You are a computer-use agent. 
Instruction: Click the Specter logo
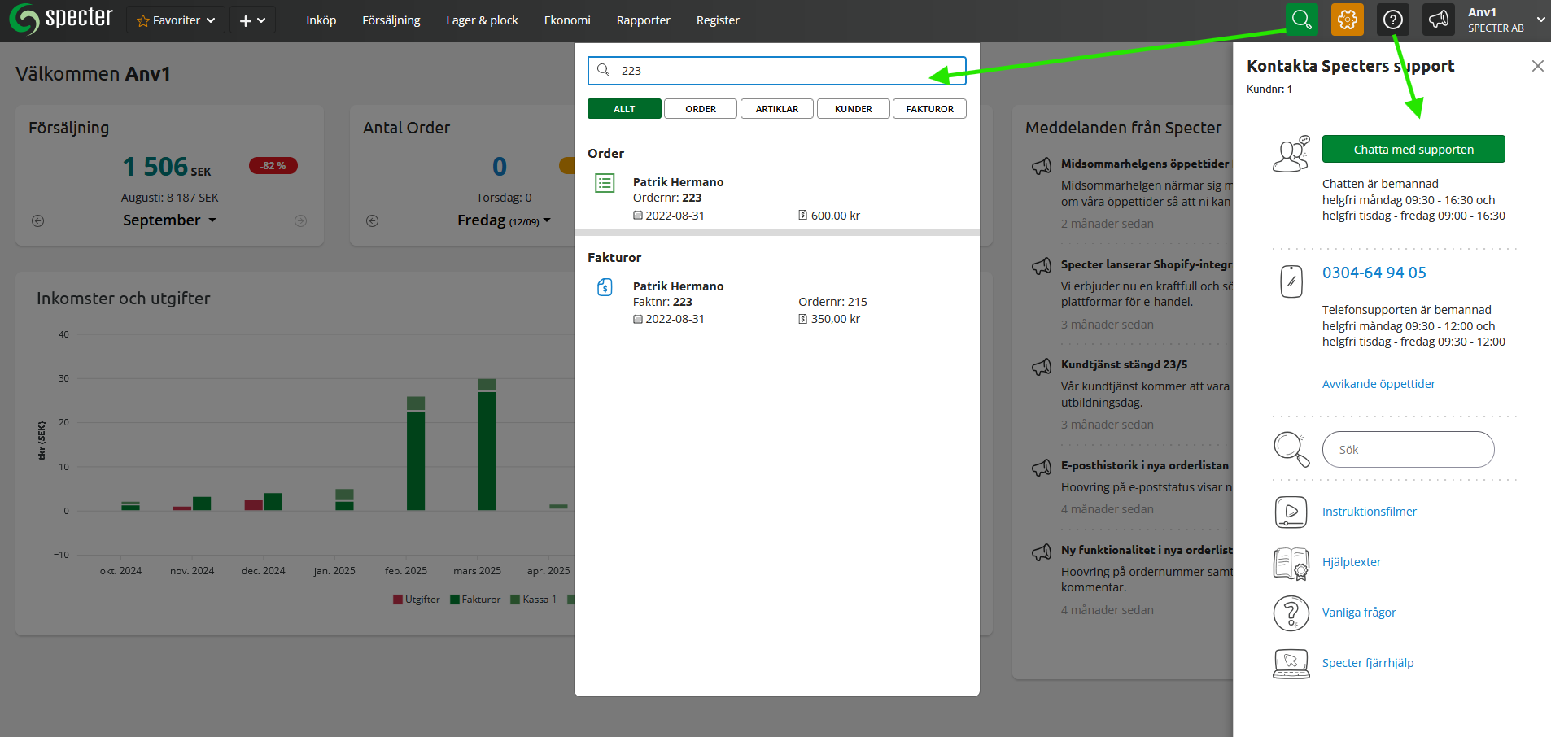click(x=61, y=20)
